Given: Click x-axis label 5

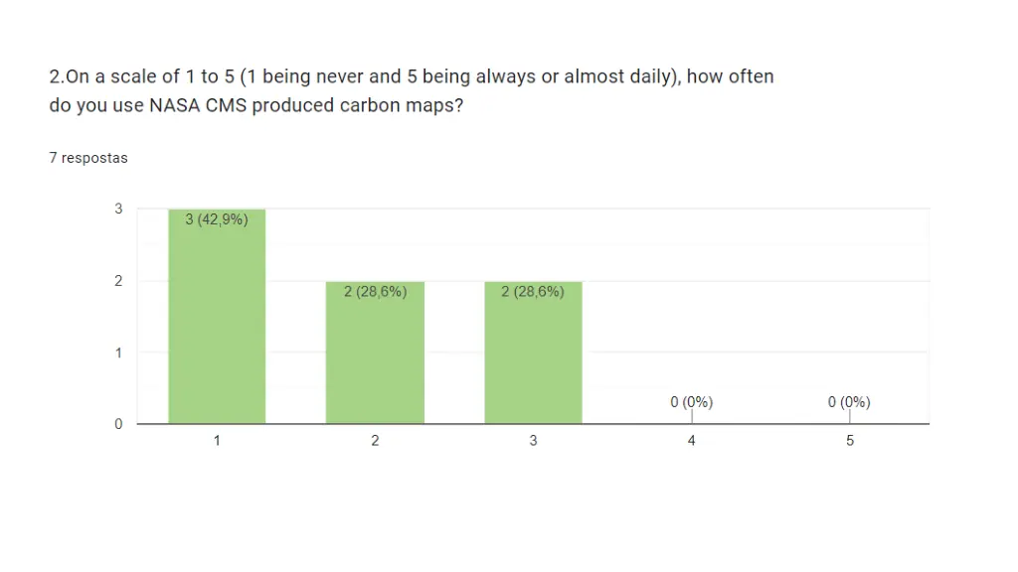Looking at the screenshot, I should coord(850,441).
